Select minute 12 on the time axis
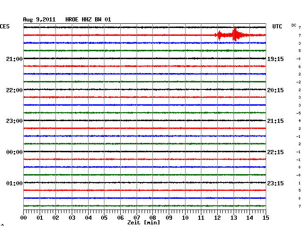303x230 pixels. 217,218
